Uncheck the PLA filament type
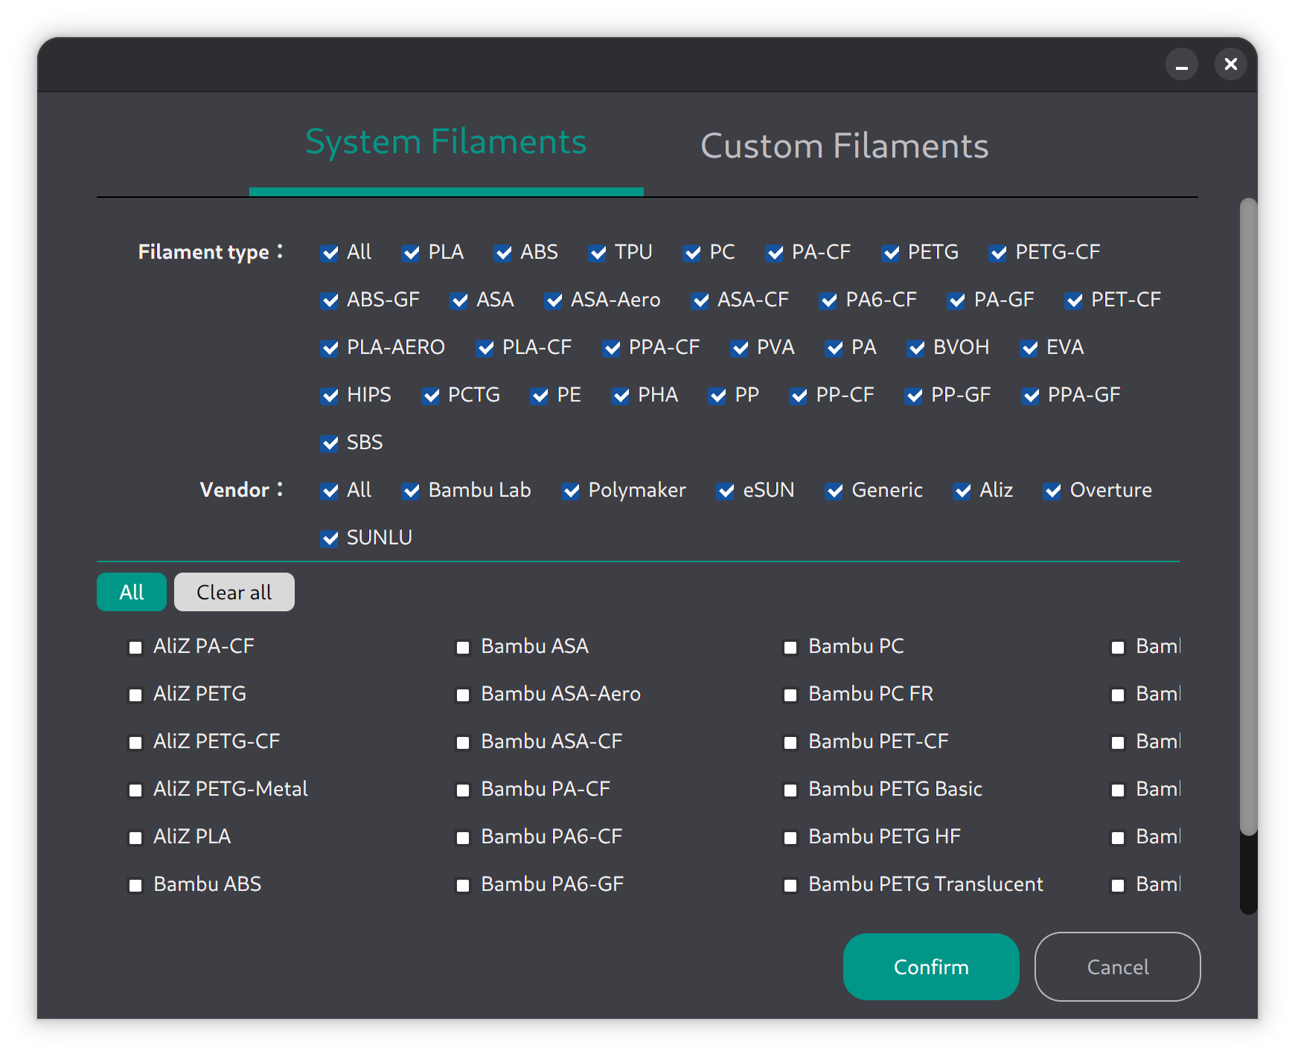Viewport: 1295px width, 1056px height. coord(412,253)
